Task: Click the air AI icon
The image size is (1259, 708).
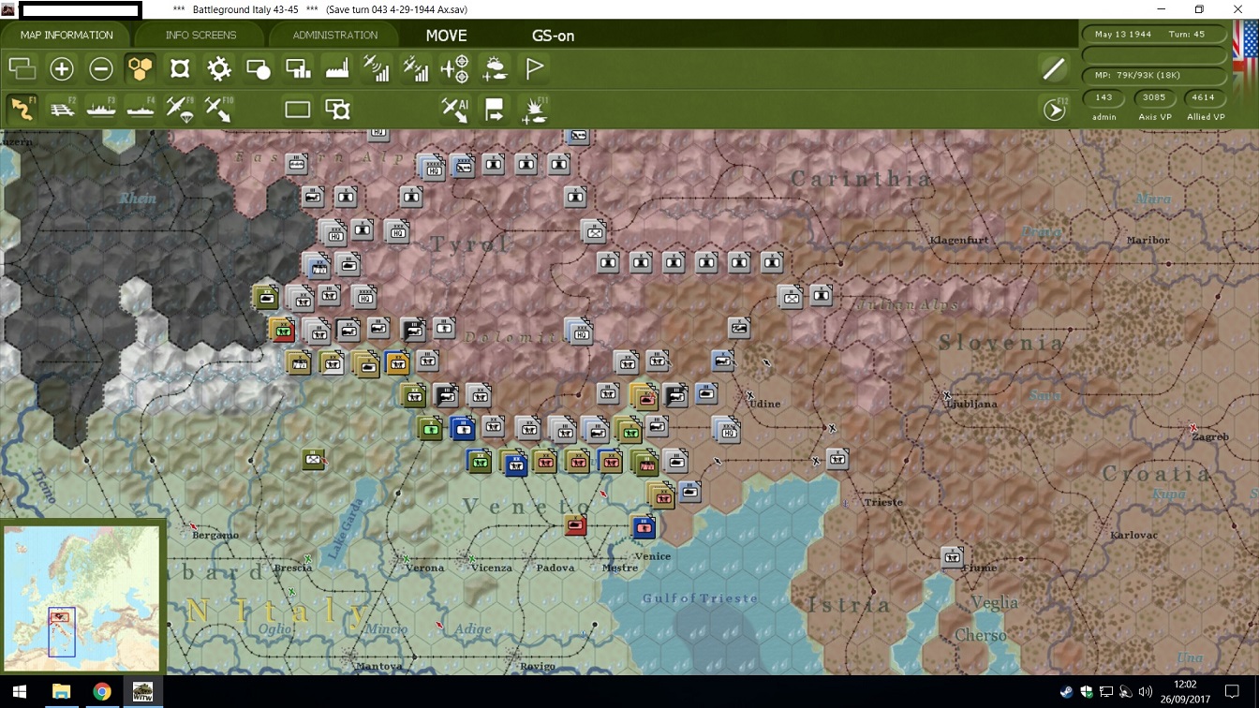Action: (455, 110)
